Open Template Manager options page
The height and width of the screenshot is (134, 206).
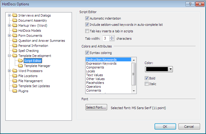37,66
